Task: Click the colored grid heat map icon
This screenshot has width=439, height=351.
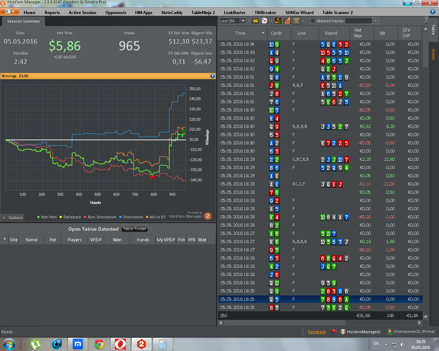Action: 278,21
